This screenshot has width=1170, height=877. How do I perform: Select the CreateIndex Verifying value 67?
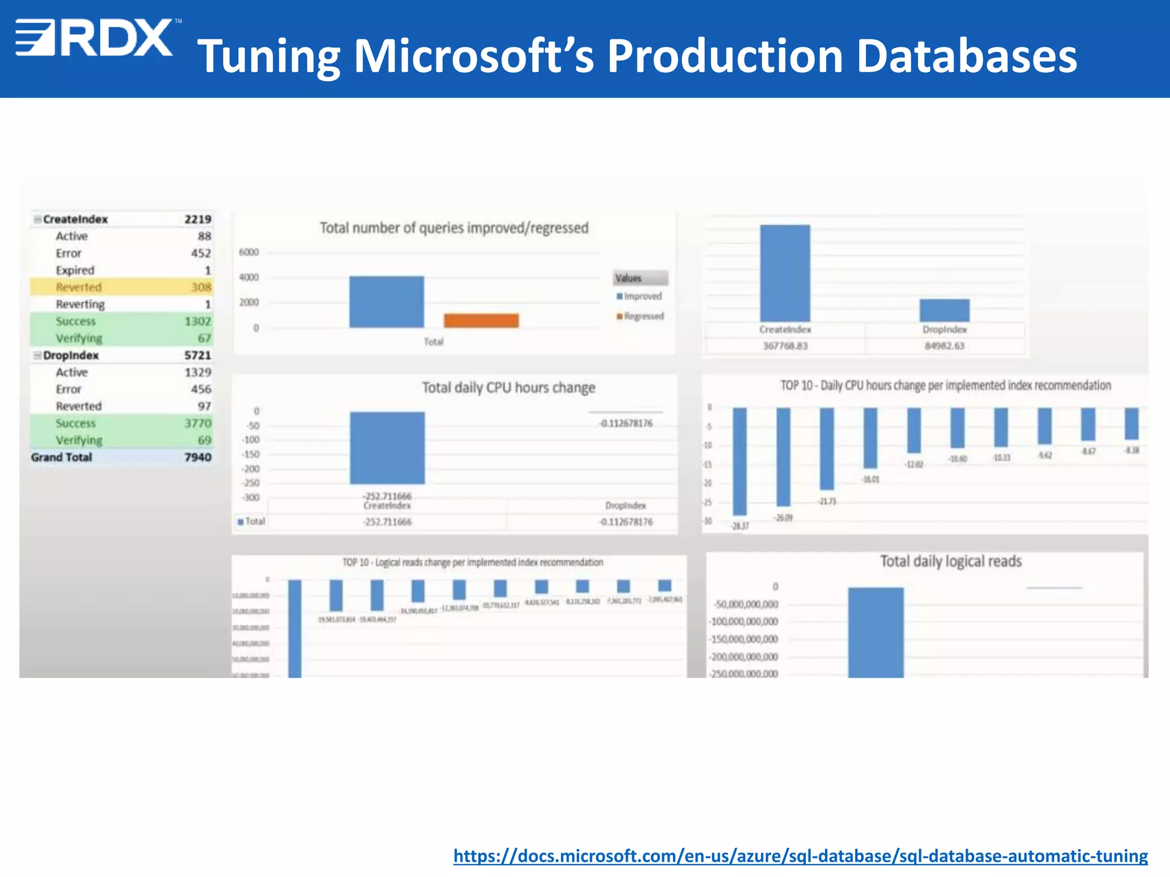205,338
